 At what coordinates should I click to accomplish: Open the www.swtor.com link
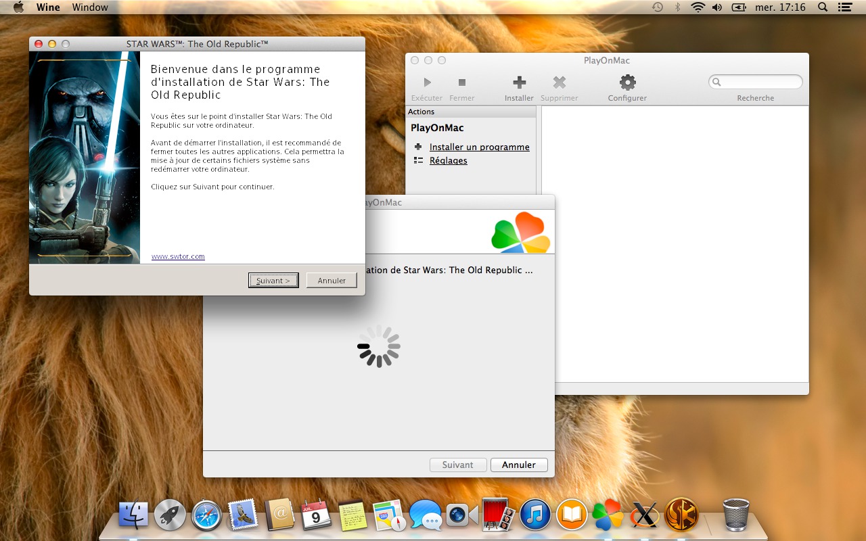[178, 256]
